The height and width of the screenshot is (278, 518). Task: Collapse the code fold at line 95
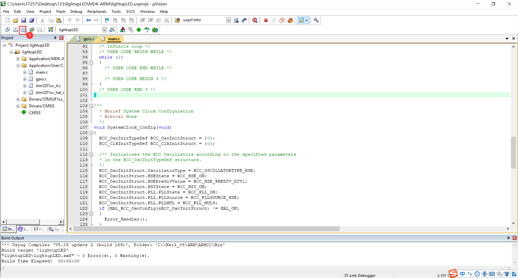coord(91,63)
